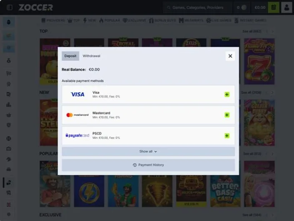The image size is (294, 221).
Task: Open the New category
Action: point(89,20)
